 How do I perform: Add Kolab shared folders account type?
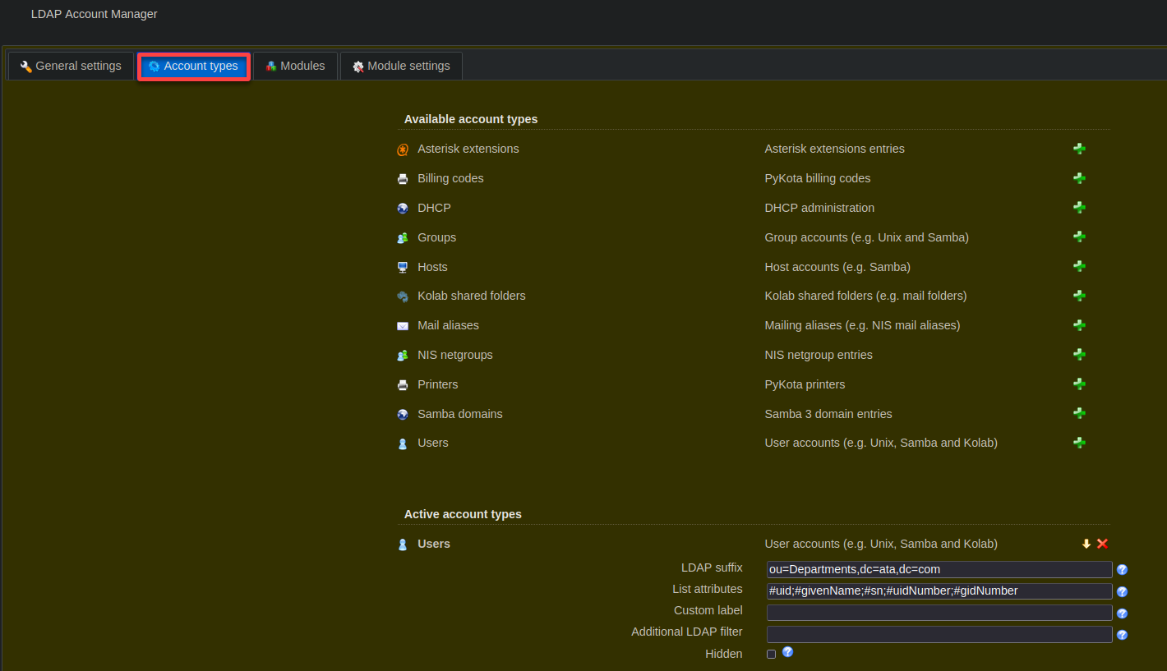[x=1079, y=296]
